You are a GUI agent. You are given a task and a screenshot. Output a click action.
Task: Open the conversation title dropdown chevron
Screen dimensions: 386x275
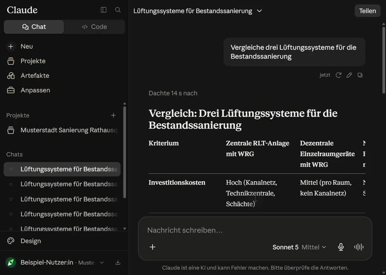pyautogui.click(x=259, y=11)
